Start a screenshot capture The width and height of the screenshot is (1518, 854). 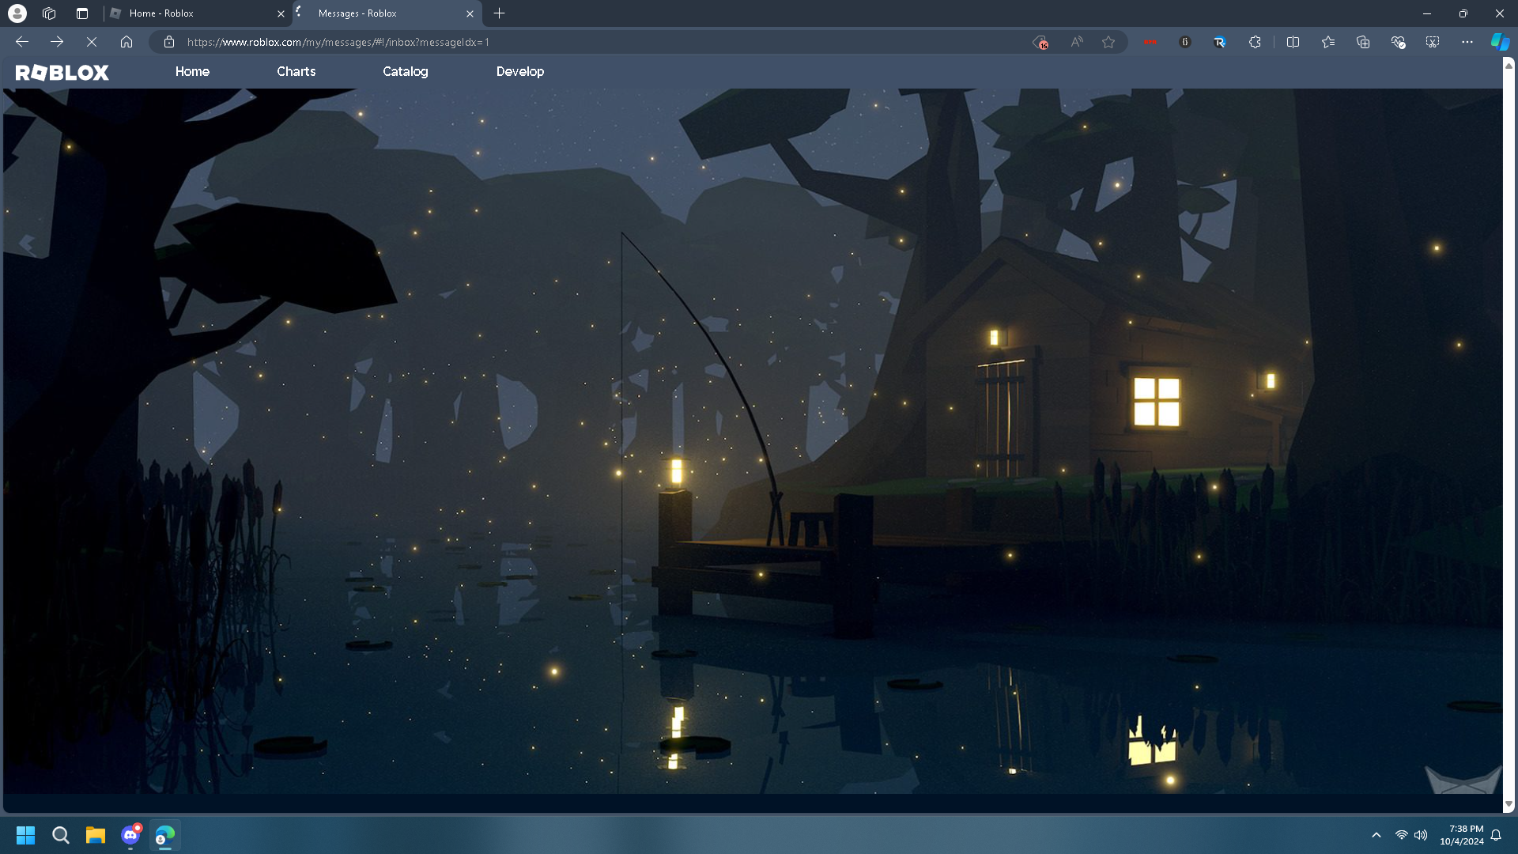tap(1433, 42)
